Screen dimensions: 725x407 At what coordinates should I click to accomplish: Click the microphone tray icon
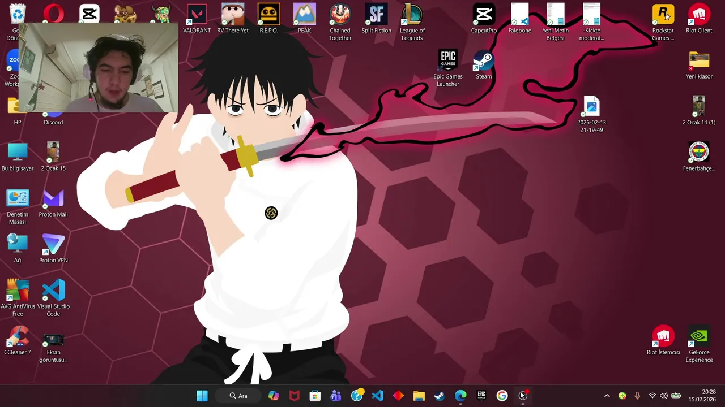tap(637, 396)
